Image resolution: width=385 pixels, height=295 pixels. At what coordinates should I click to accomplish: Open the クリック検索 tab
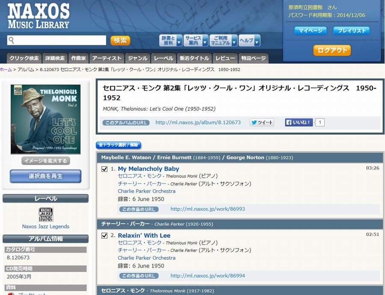24,58
